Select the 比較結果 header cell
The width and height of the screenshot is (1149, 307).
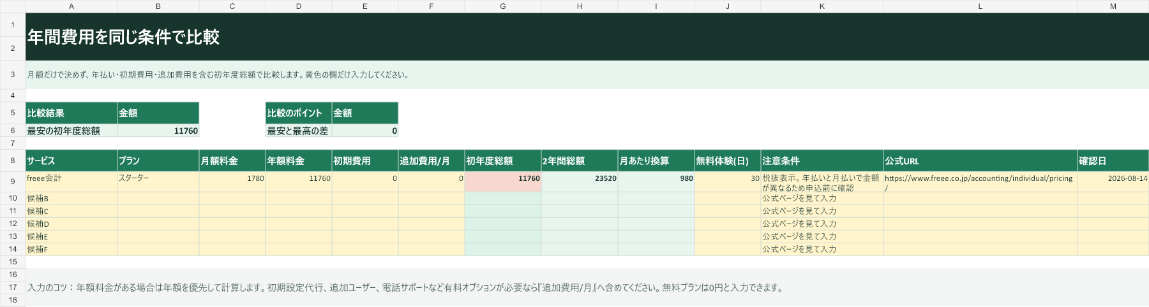point(71,113)
